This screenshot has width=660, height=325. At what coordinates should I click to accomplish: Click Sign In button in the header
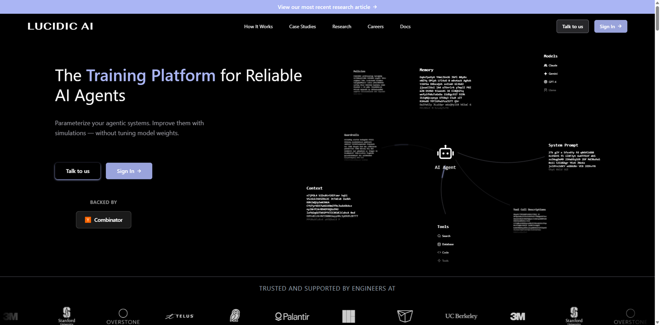(610, 26)
